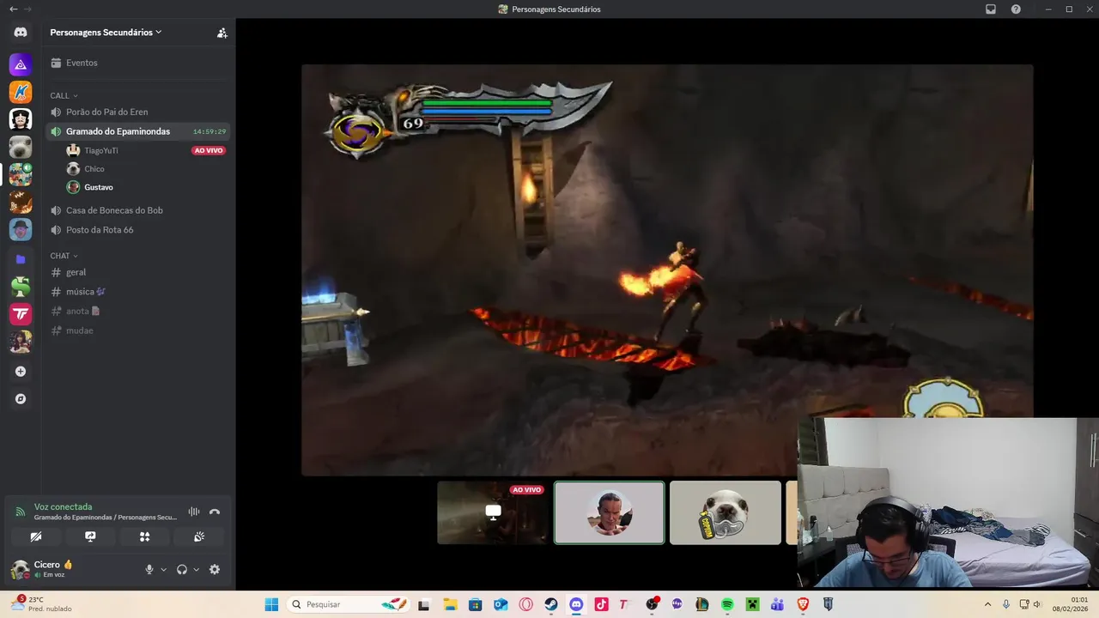
Task: Open TikTok from the taskbar
Action: (601, 604)
